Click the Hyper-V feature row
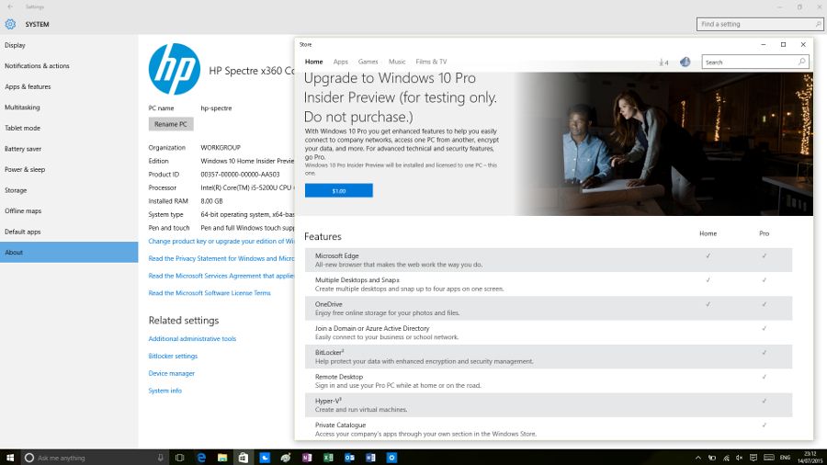 click(549, 405)
